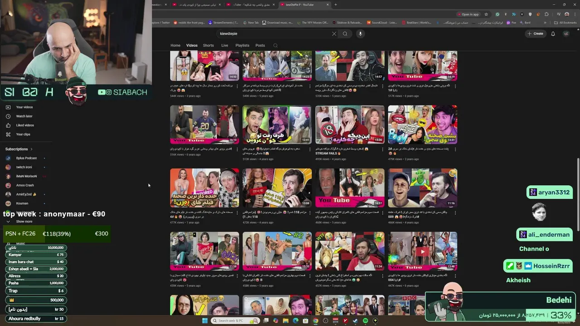Search within channel using magnifier icon
The width and height of the screenshot is (580, 326).
[275, 45]
